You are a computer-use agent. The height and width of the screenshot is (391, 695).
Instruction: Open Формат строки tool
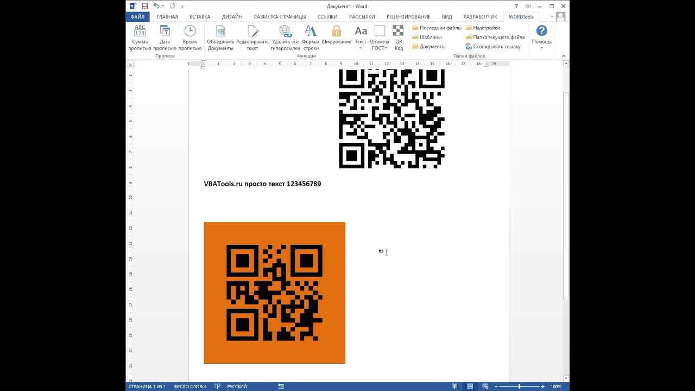click(x=311, y=38)
